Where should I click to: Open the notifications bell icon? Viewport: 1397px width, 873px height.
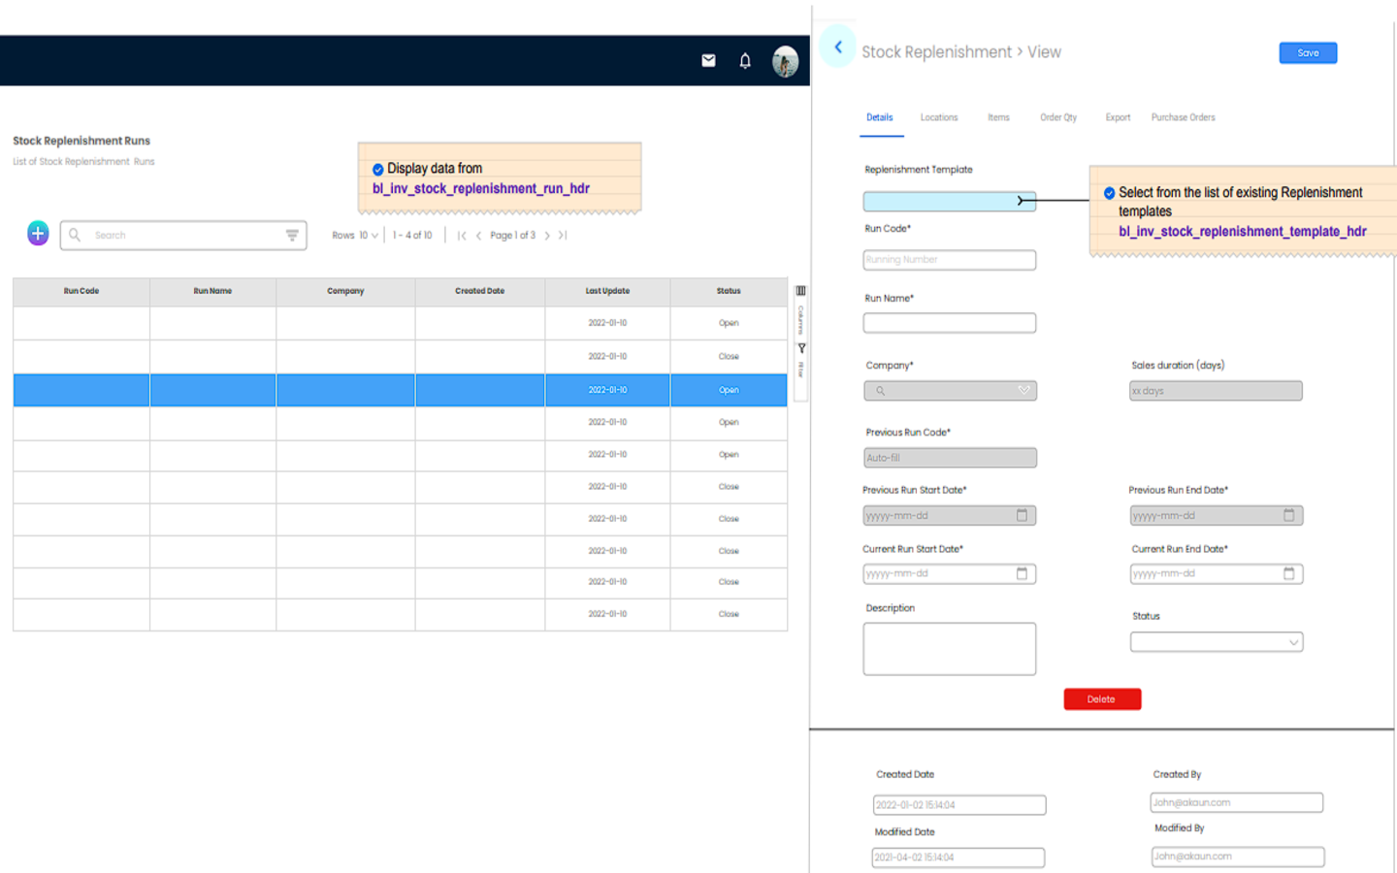click(x=745, y=61)
